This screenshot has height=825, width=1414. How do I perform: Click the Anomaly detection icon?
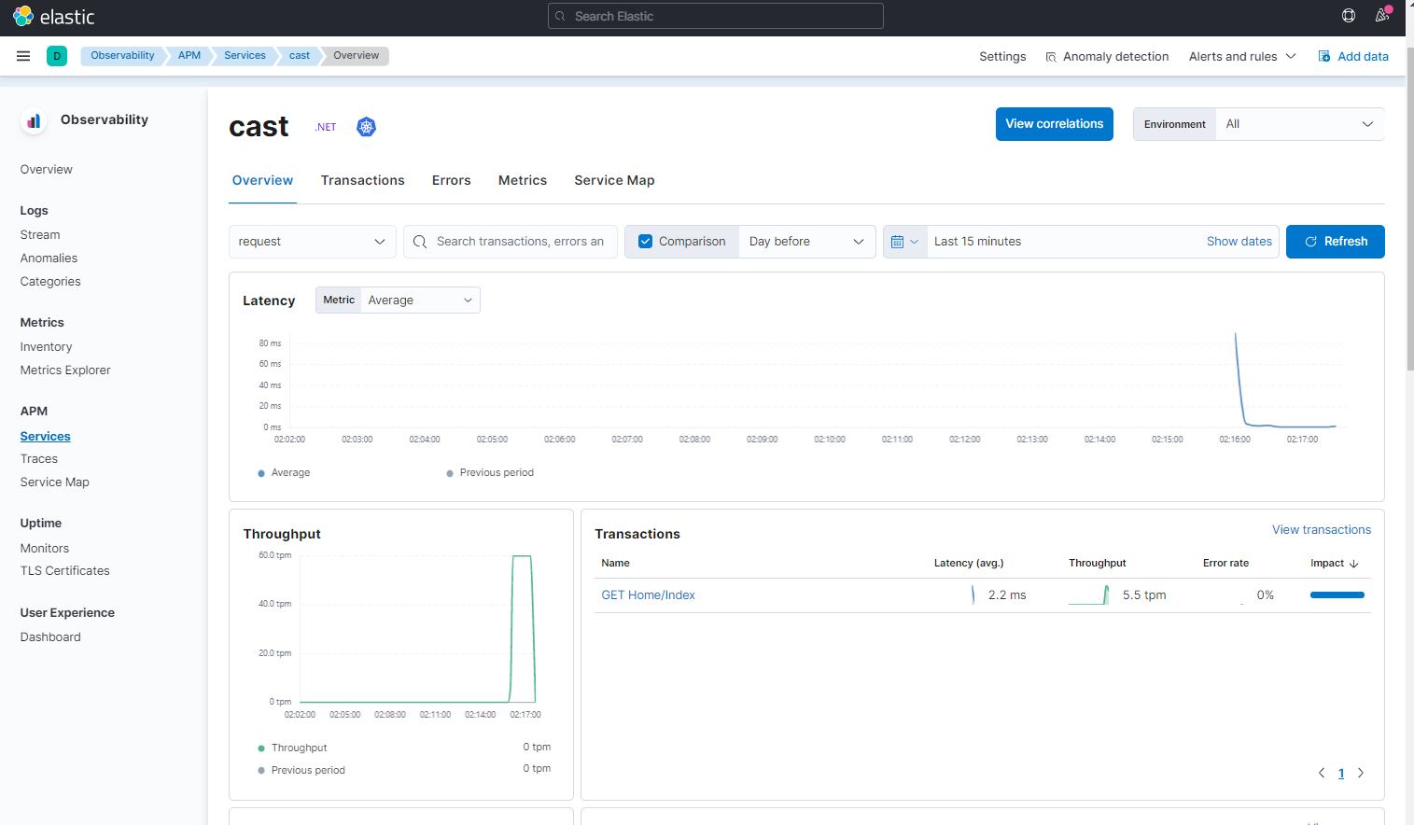pos(1051,57)
